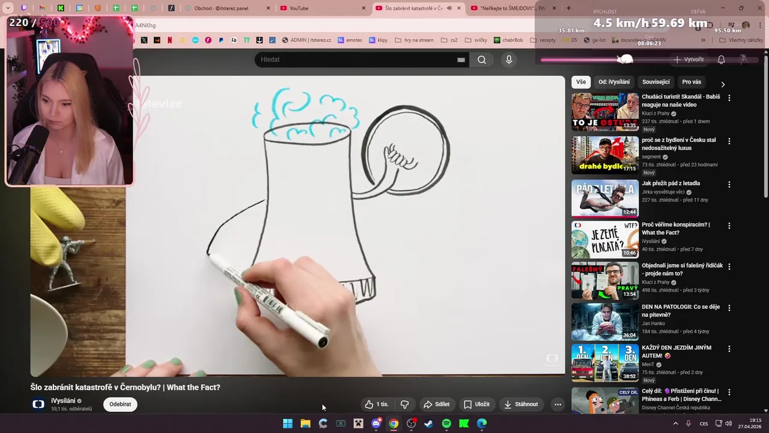Open the iVysílání channel avatar
This screenshot has height=433, width=769.
[38, 404]
